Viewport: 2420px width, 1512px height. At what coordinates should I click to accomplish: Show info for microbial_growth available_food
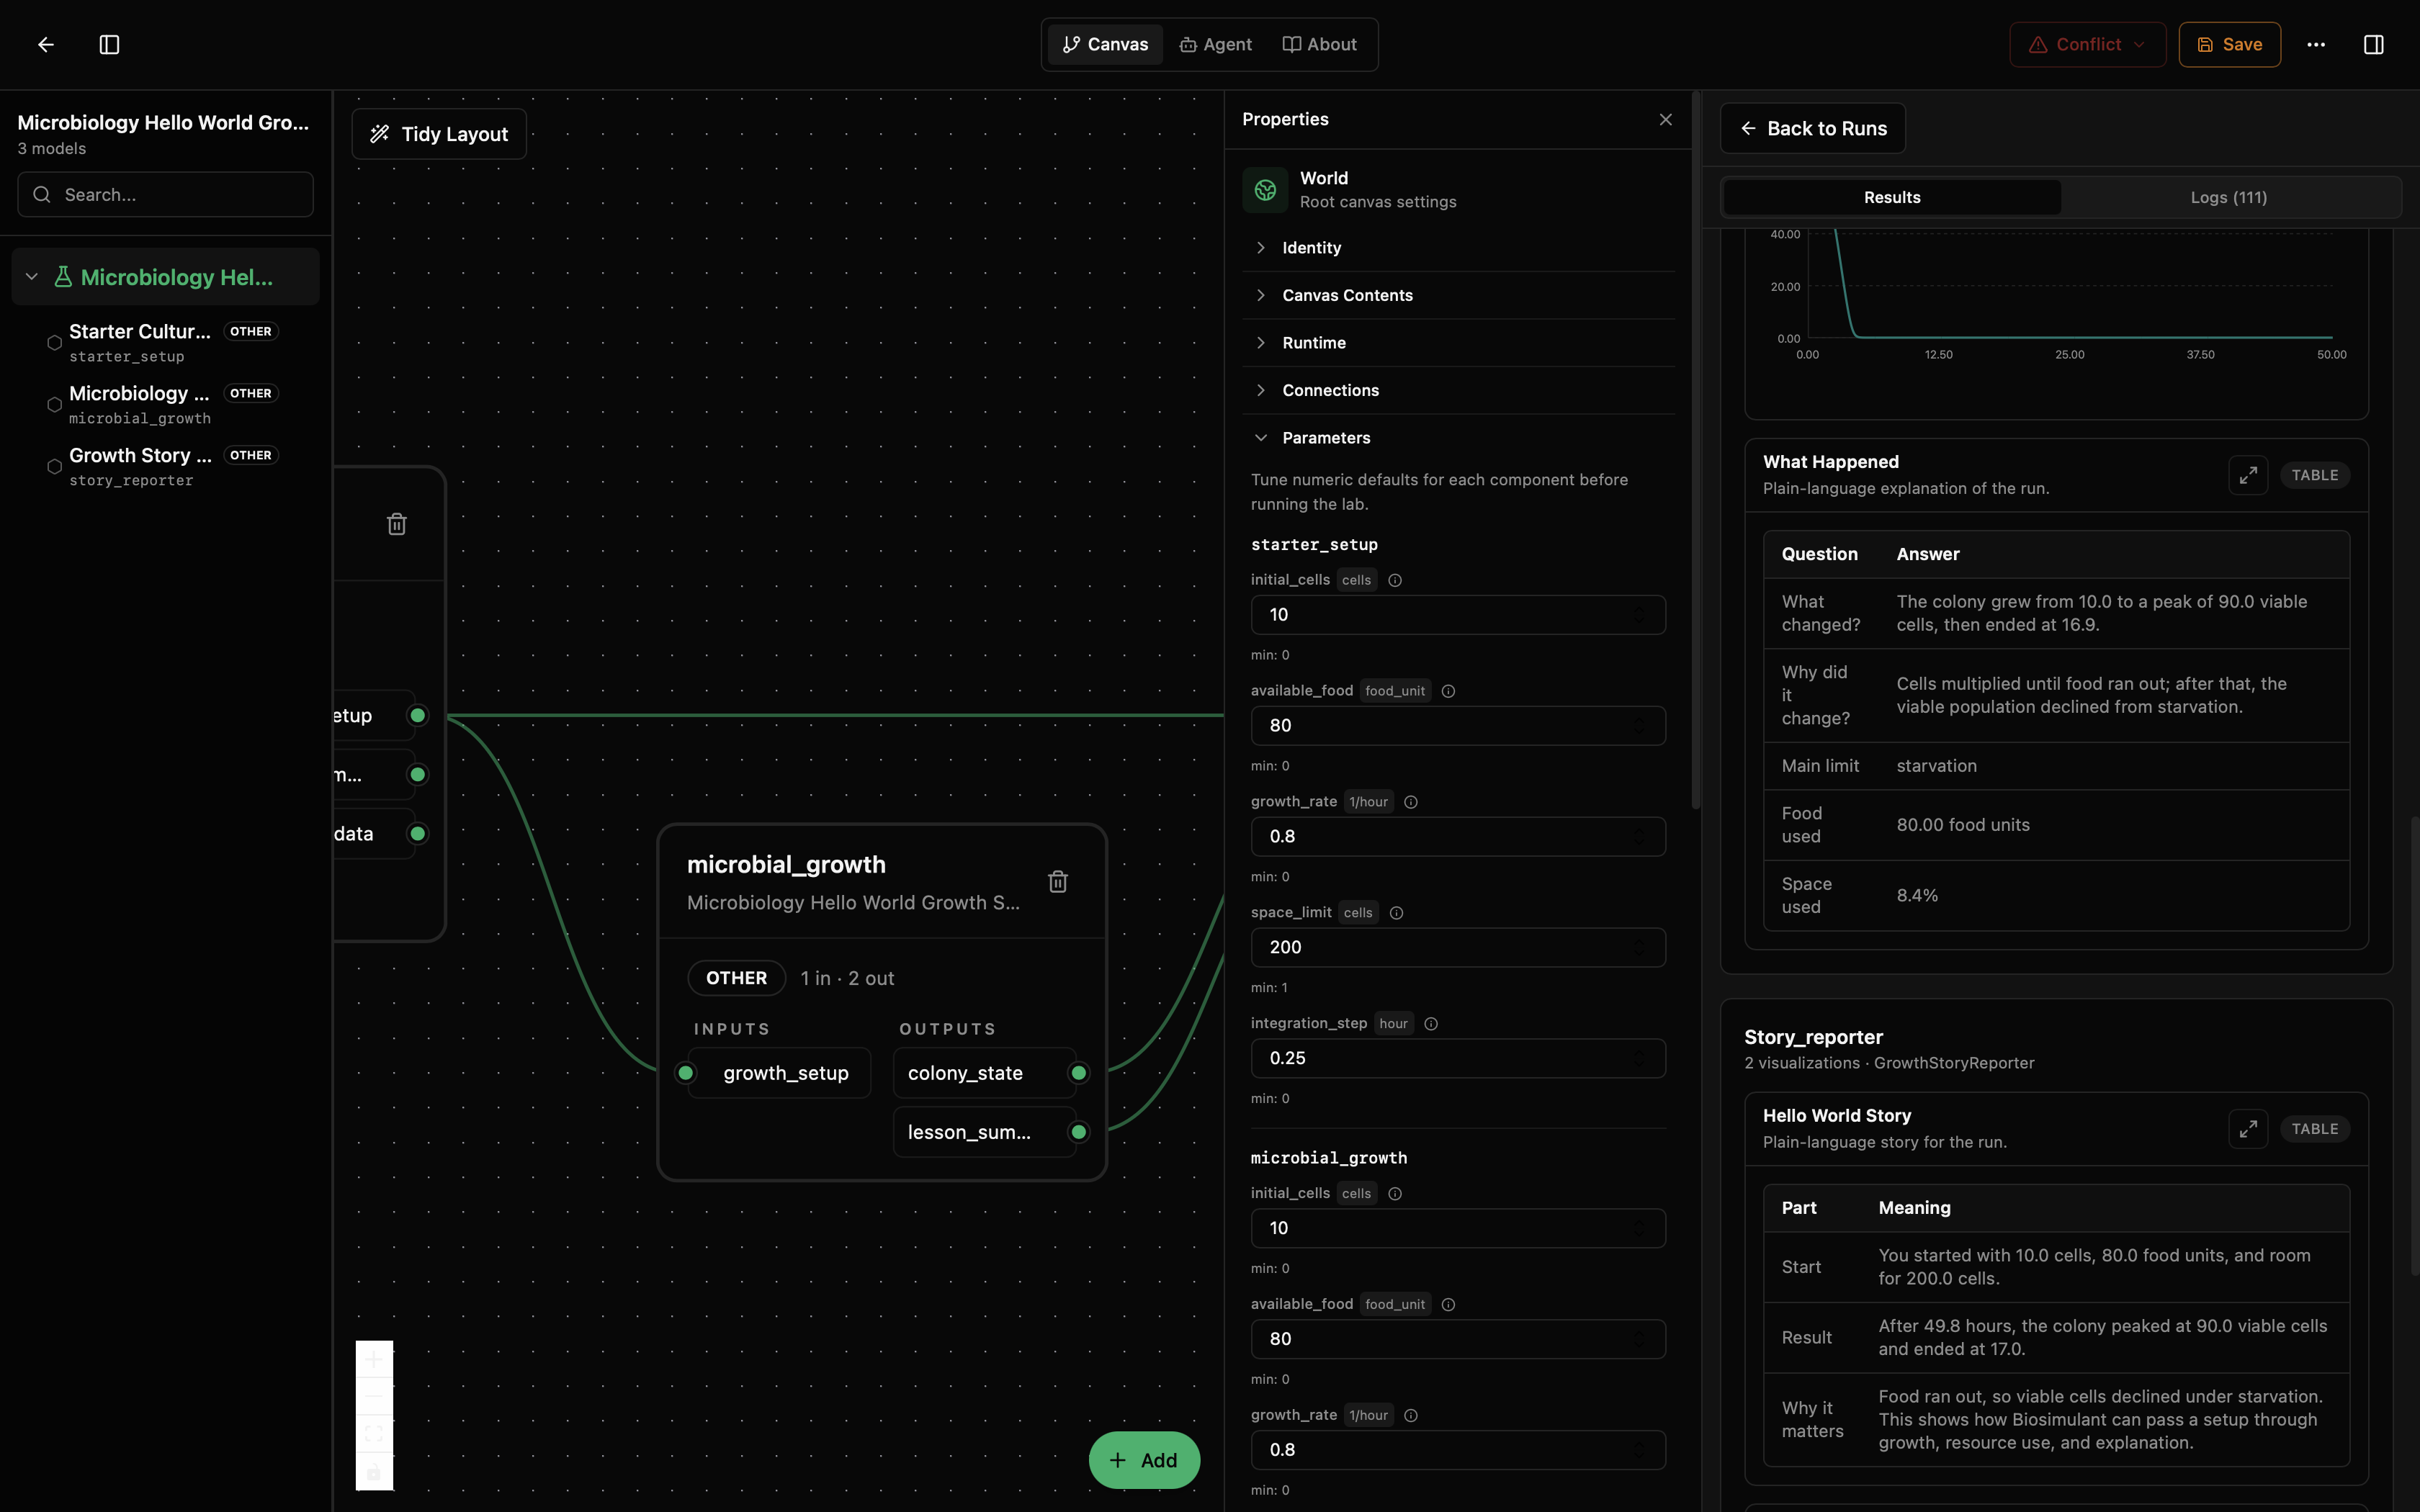coord(1448,1304)
